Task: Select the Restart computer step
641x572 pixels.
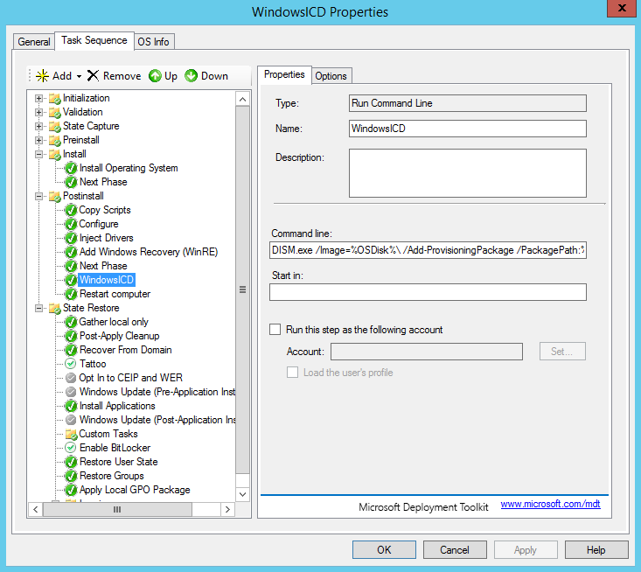Action: tap(115, 294)
